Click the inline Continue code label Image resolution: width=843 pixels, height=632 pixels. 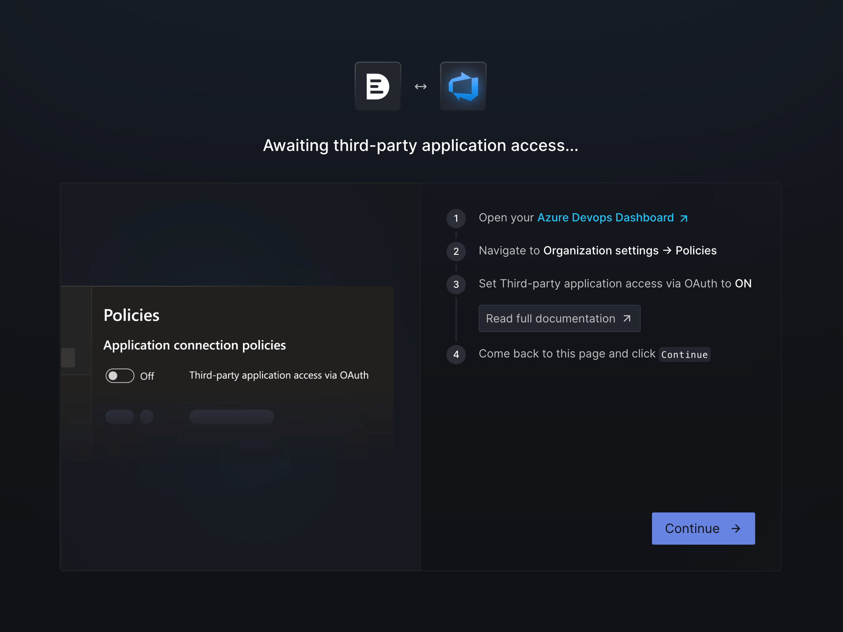684,355
